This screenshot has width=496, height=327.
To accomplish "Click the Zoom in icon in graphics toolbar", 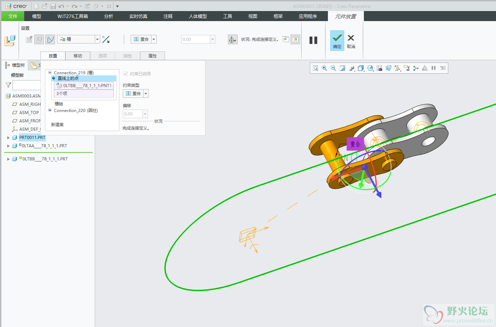I will (x=324, y=68).
